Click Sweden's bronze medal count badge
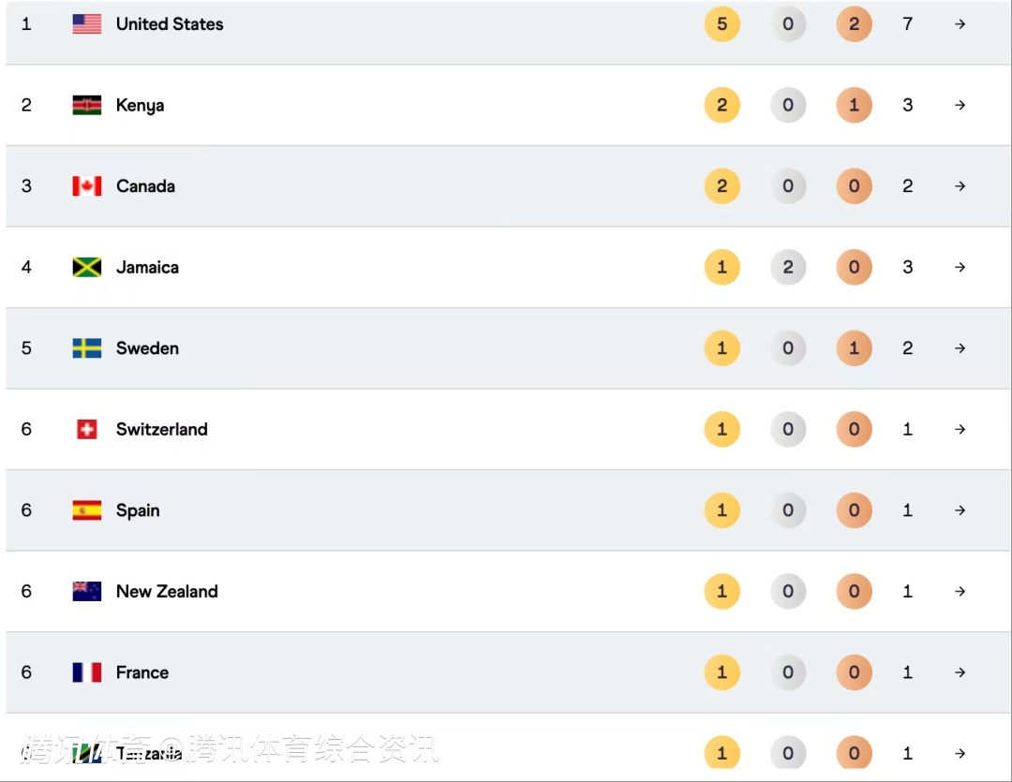 pos(854,348)
